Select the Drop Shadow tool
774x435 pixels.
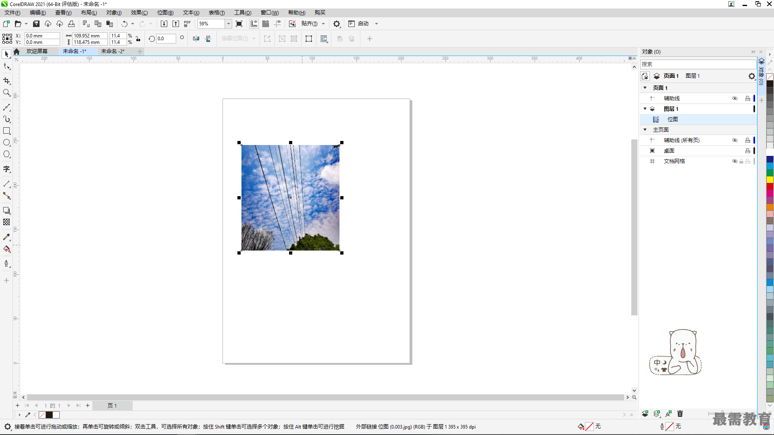click(6, 211)
